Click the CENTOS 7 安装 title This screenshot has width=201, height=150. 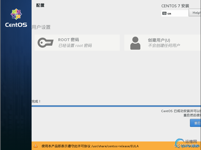click(x=175, y=6)
